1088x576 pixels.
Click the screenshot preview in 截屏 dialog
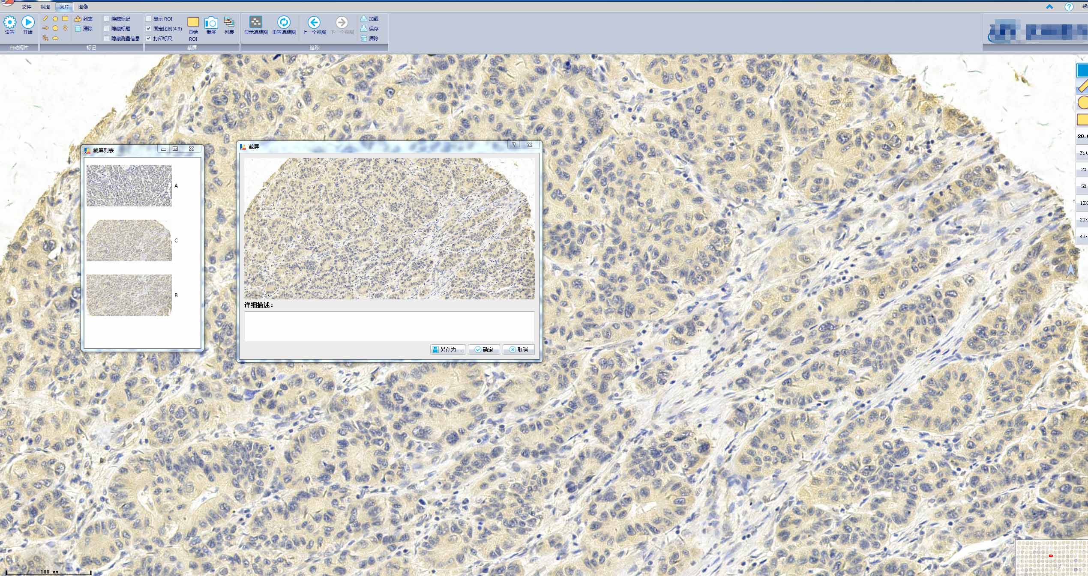click(x=389, y=229)
